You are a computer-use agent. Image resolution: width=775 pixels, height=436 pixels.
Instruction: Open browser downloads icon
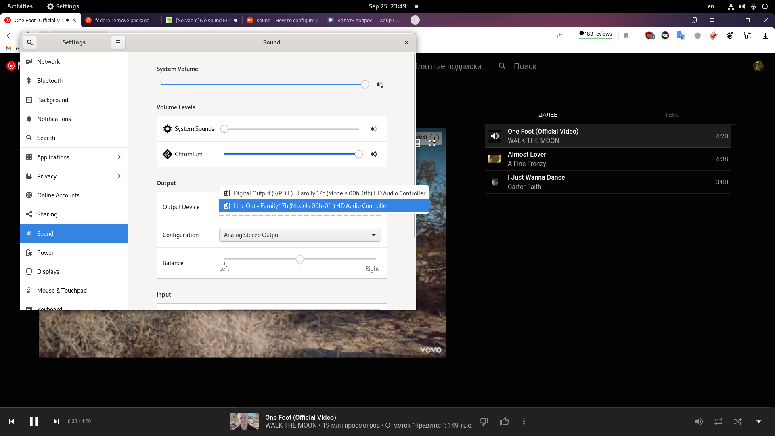765,36
